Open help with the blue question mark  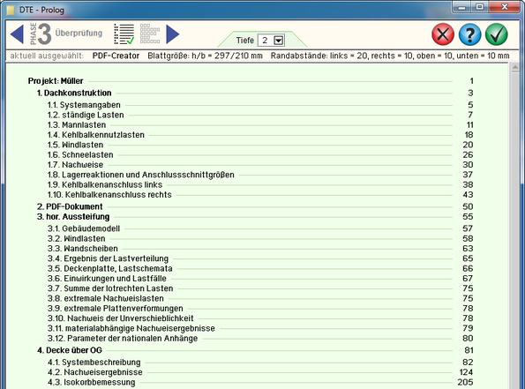click(x=469, y=34)
